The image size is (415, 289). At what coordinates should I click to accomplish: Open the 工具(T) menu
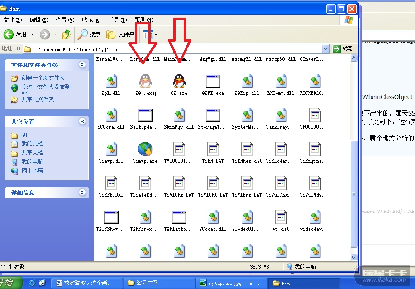pos(118,20)
